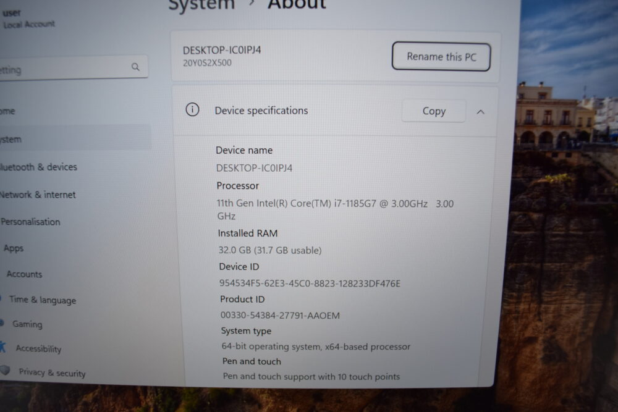Copy the device specifications
The height and width of the screenshot is (412, 618).
coord(434,111)
